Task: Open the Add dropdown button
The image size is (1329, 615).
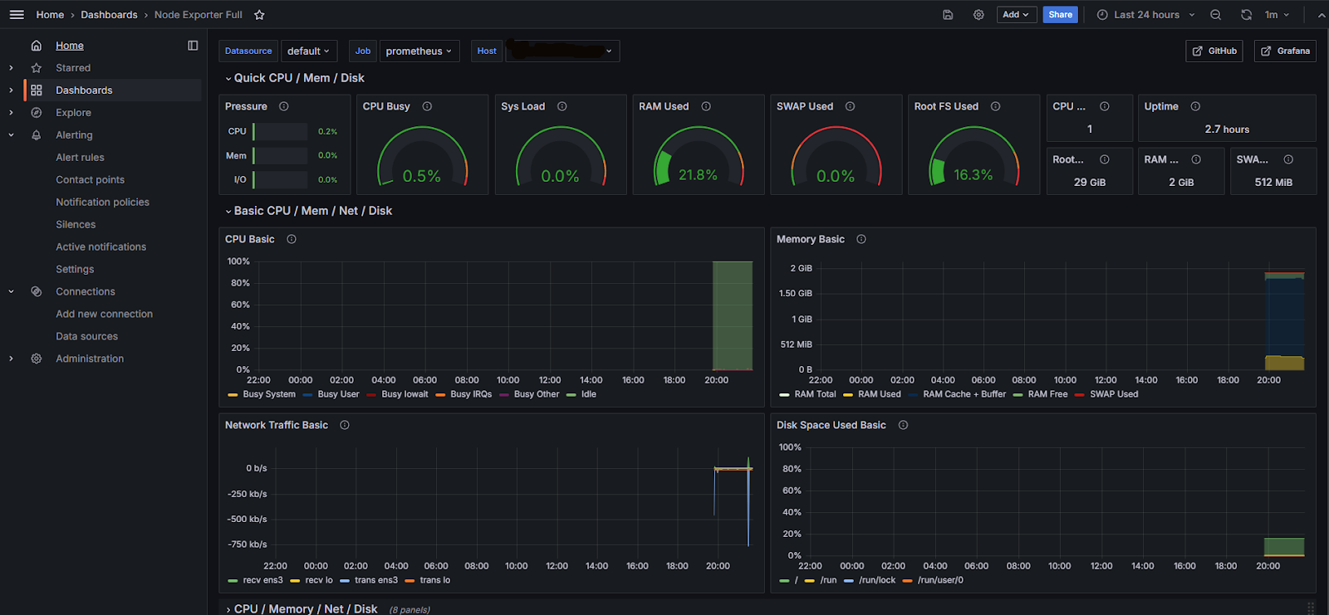Action: (x=1015, y=15)
